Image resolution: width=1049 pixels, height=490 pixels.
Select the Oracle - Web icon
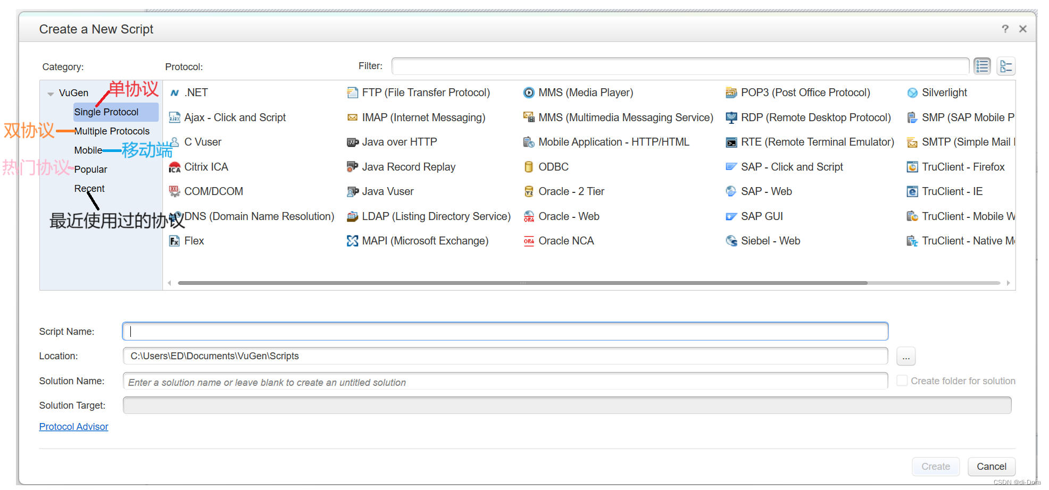point(529,216)
